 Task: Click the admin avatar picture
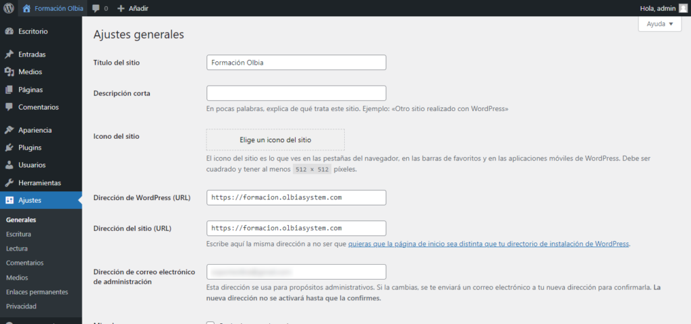click(x=683, y=8)
